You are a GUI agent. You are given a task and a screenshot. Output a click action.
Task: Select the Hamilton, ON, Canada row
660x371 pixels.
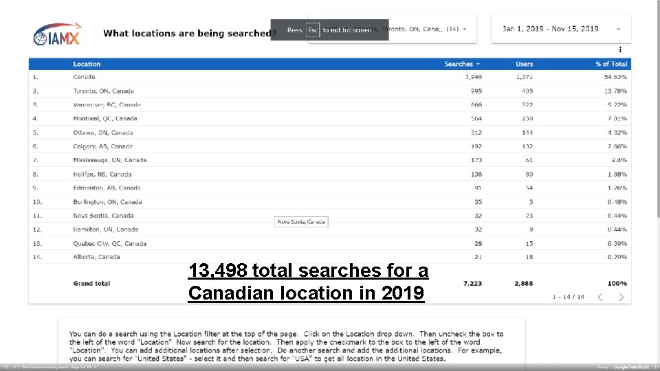[329, 229]
